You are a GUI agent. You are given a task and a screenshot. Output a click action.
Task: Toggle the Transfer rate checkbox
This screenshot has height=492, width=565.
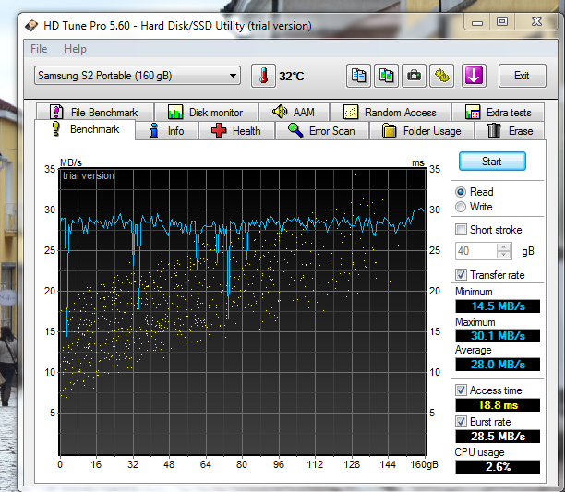click(x=461, y=275)
